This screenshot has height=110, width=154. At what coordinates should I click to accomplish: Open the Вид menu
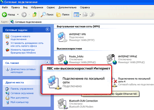click(25, 8)
